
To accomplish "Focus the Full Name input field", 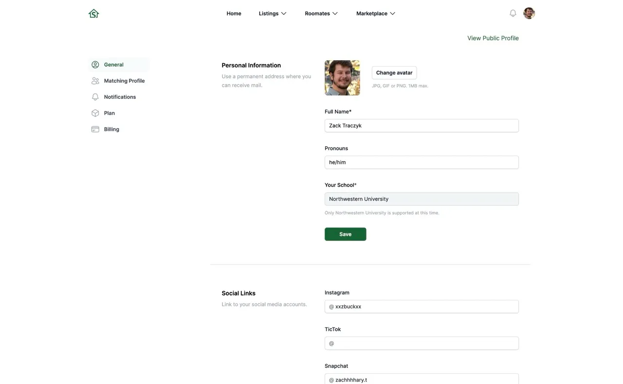I will (x=421, y=125).
